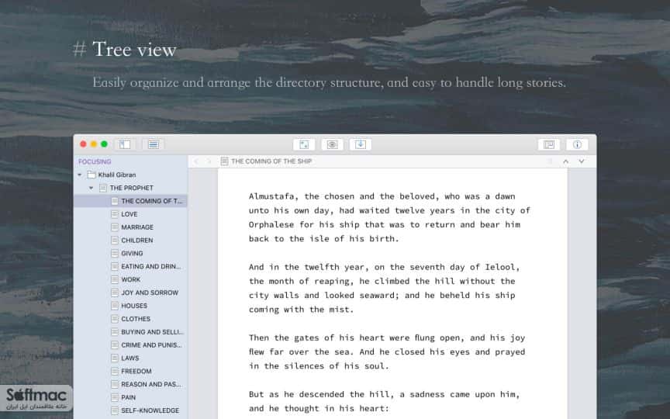
Task: Jump to next document with down chevron
Action: [x=582, y=161]
